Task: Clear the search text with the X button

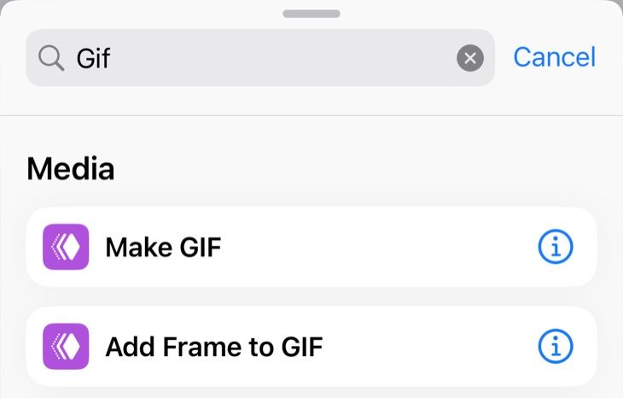Action: pos(469,58)
